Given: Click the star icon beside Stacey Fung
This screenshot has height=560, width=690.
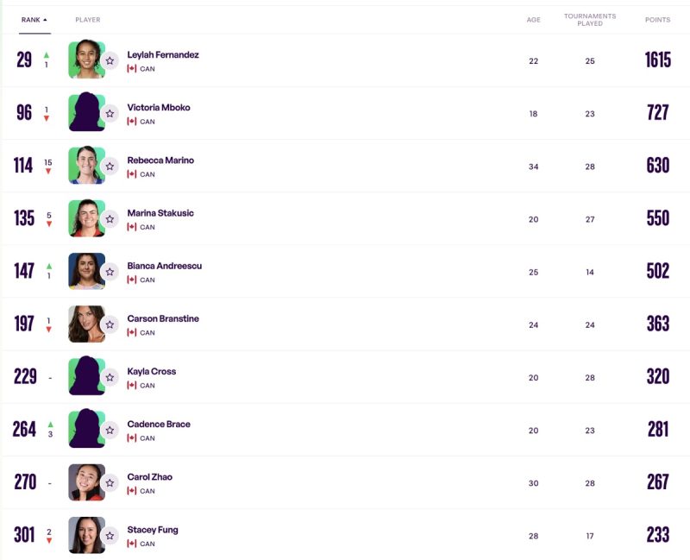Looking at the screenshot, I should pos(110,536).
